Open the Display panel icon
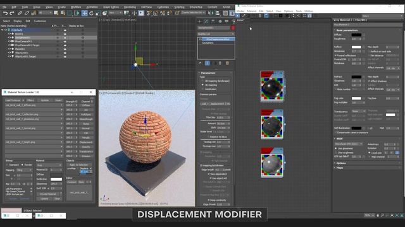 point(227,21)
